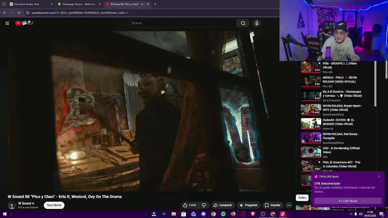Switch to Dtodopapi Stream tab
The image size is (388, 218).
click(79, 4)
